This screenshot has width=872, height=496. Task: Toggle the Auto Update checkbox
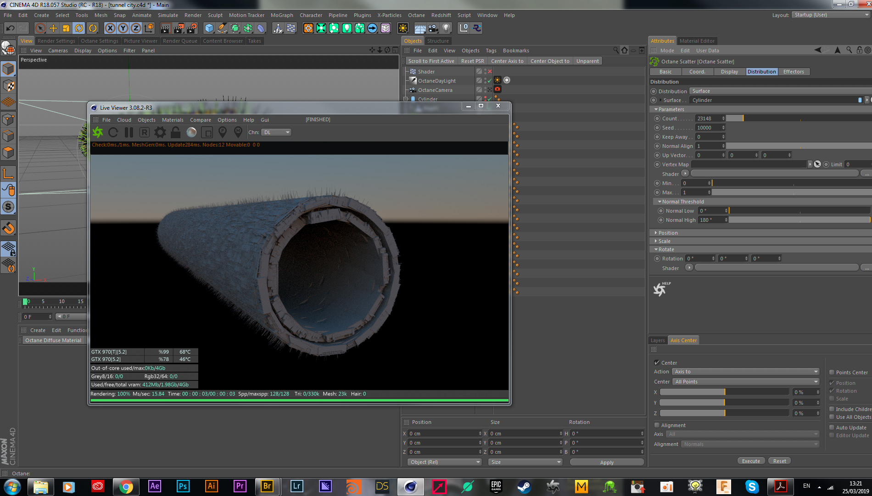[x=832, y=428]
